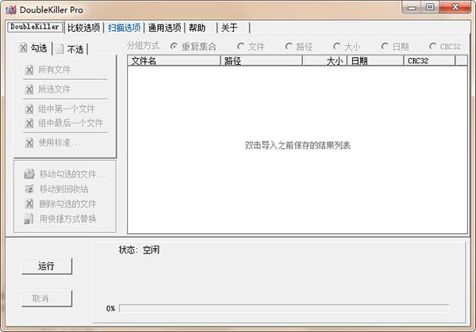Select 组中第一个文件 icon
This screenshot has width=476, height=332.
coord(29,109)
